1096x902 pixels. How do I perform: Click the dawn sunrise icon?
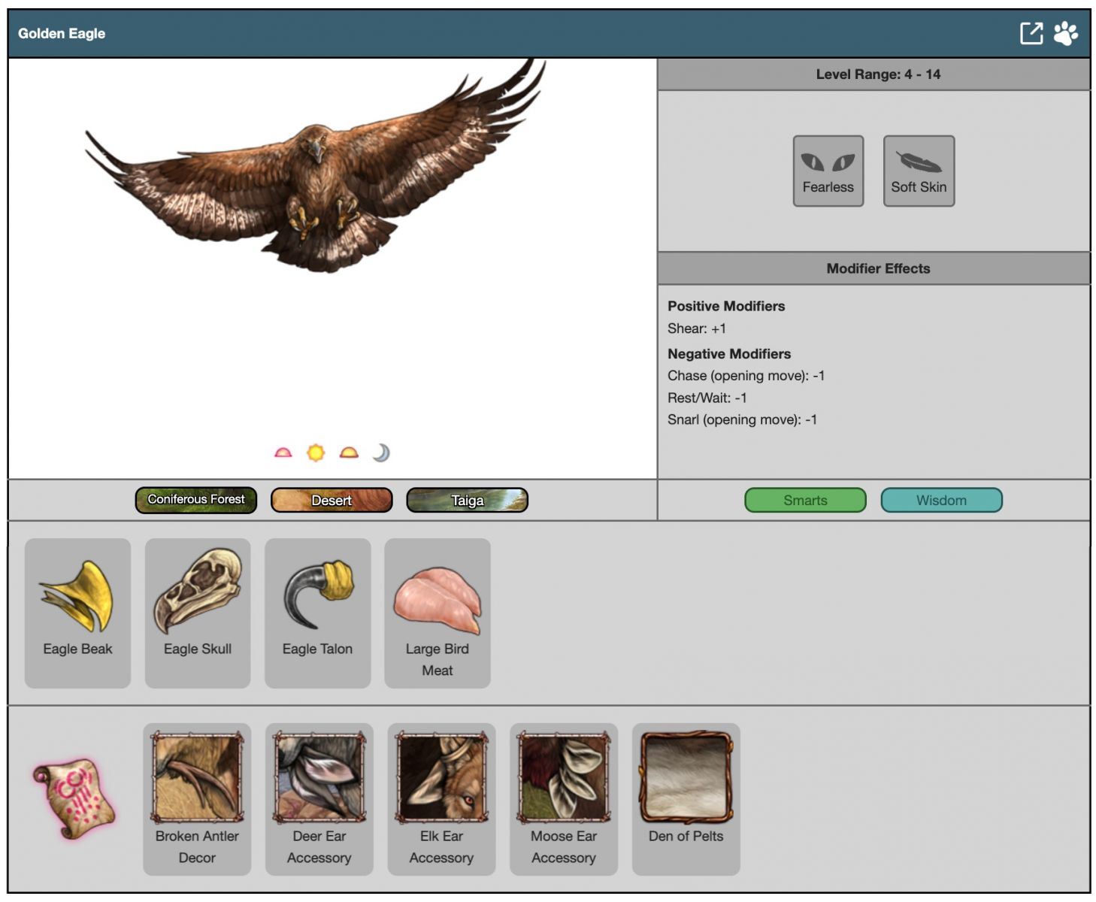click(x=283, y=453)
